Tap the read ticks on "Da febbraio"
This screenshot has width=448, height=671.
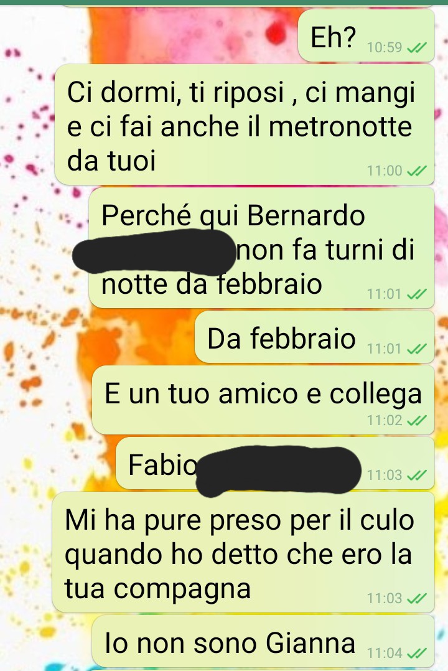pos(416,349)
